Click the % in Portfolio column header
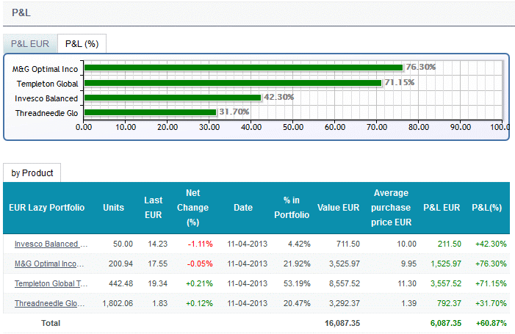This screenshot has height=334, width=515. coord(292,207)
